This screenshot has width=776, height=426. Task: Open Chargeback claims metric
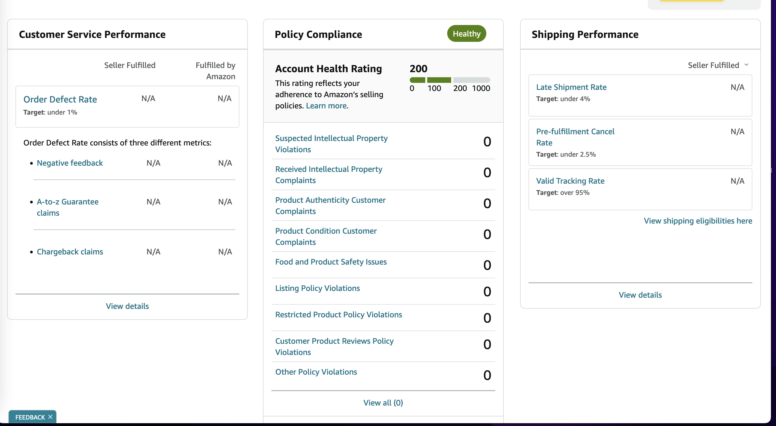coord(70,252)
